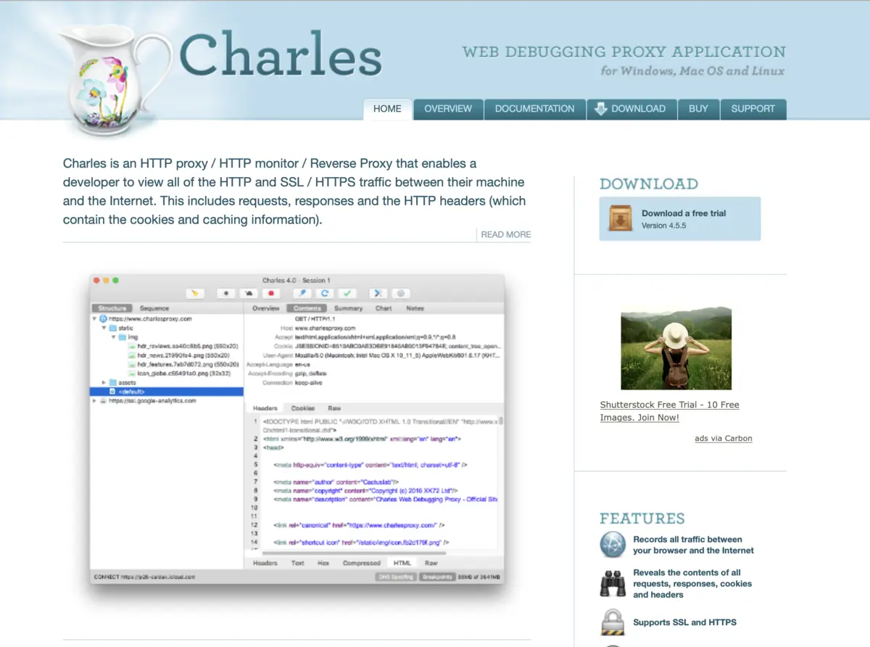Click the static folder icon
The height and width of the screenshot is (647, 870).
click(x=112, y=328)
